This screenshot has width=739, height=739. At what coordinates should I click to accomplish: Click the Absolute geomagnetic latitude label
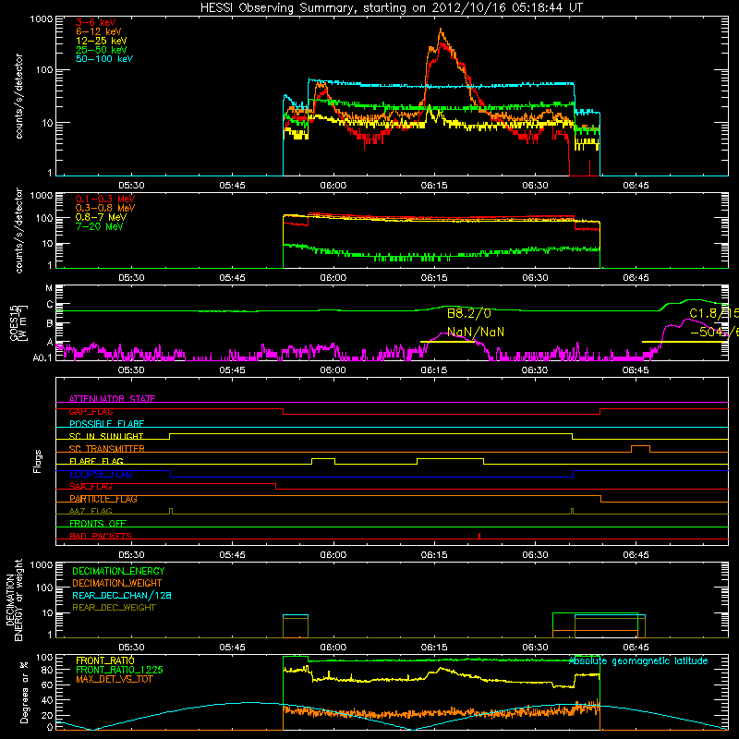tap(638, 661)
